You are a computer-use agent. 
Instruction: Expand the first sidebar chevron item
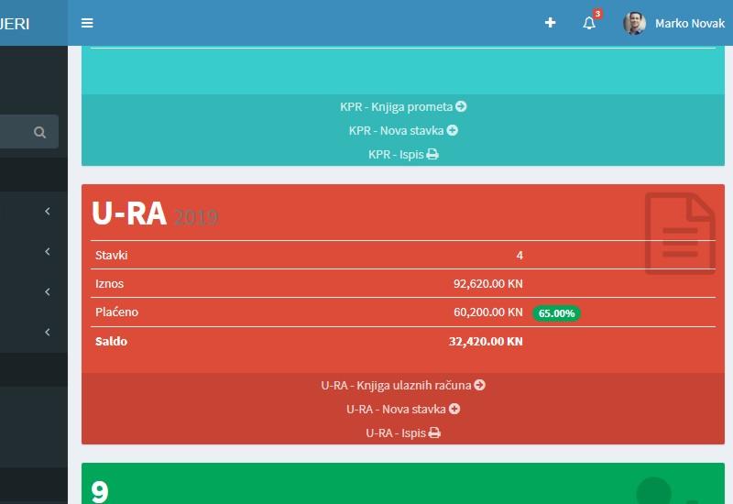(x=48, y=212)
